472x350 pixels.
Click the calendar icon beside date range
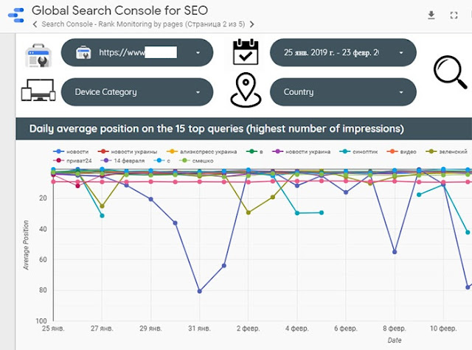pyautogui.click(x=244, y=54)
